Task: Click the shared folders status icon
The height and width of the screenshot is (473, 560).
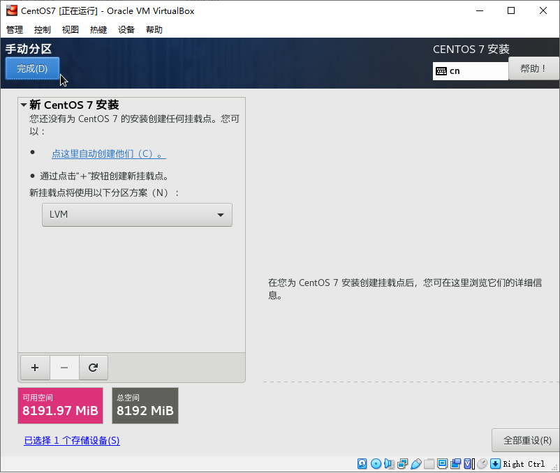Action: [x=430, y=463]
